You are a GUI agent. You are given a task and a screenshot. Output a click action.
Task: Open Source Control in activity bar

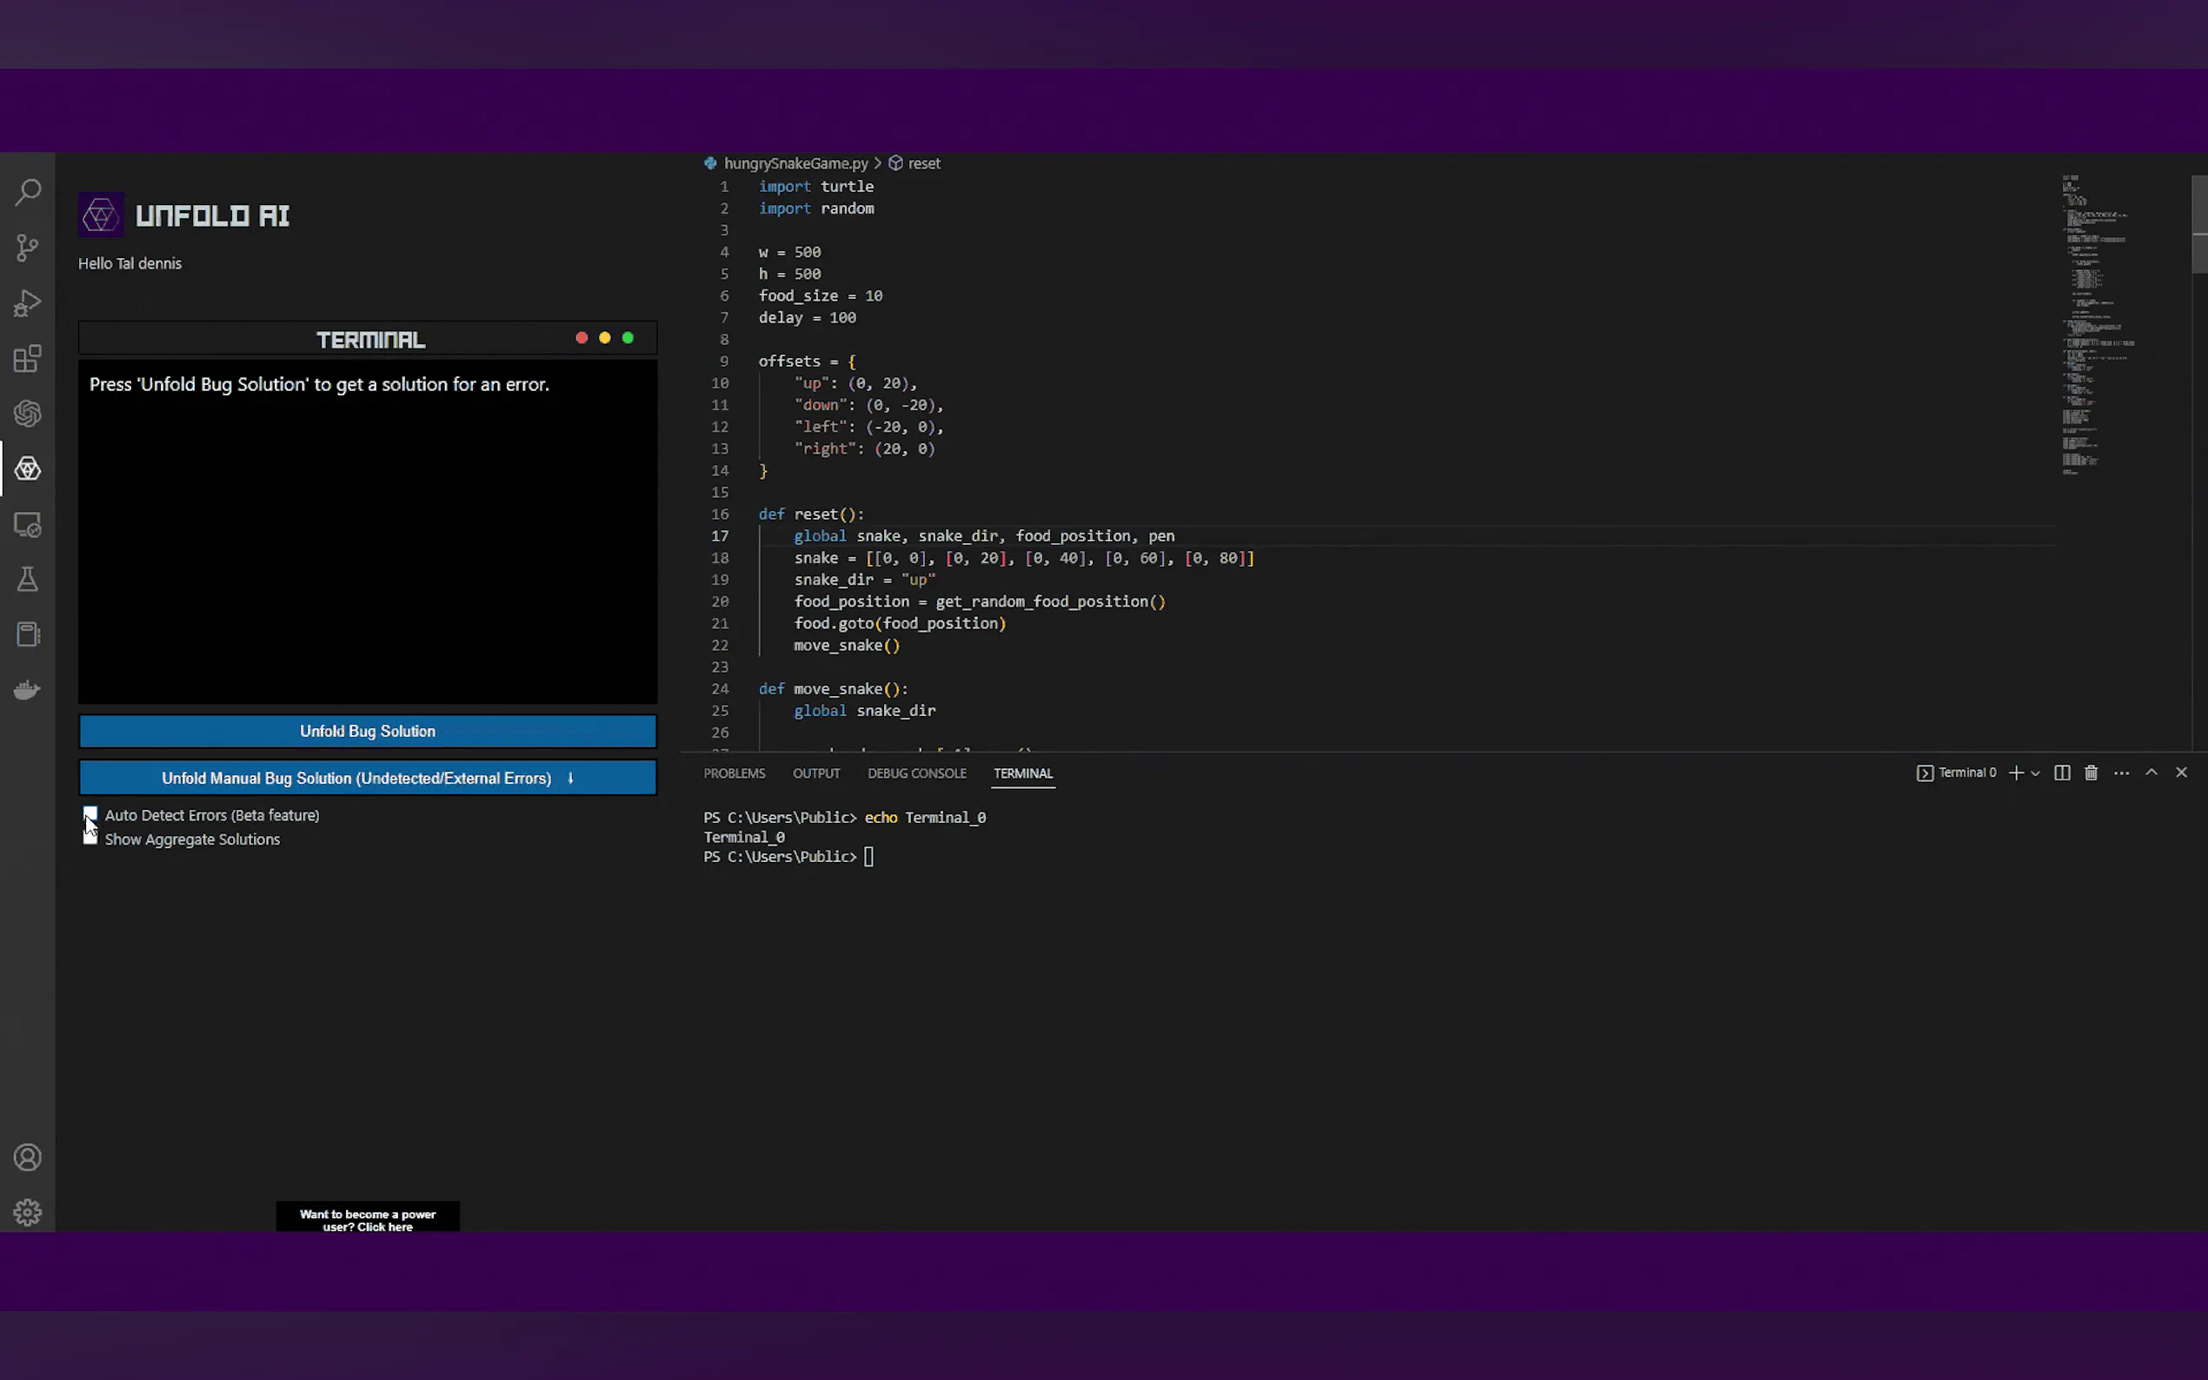coord(28,248)
